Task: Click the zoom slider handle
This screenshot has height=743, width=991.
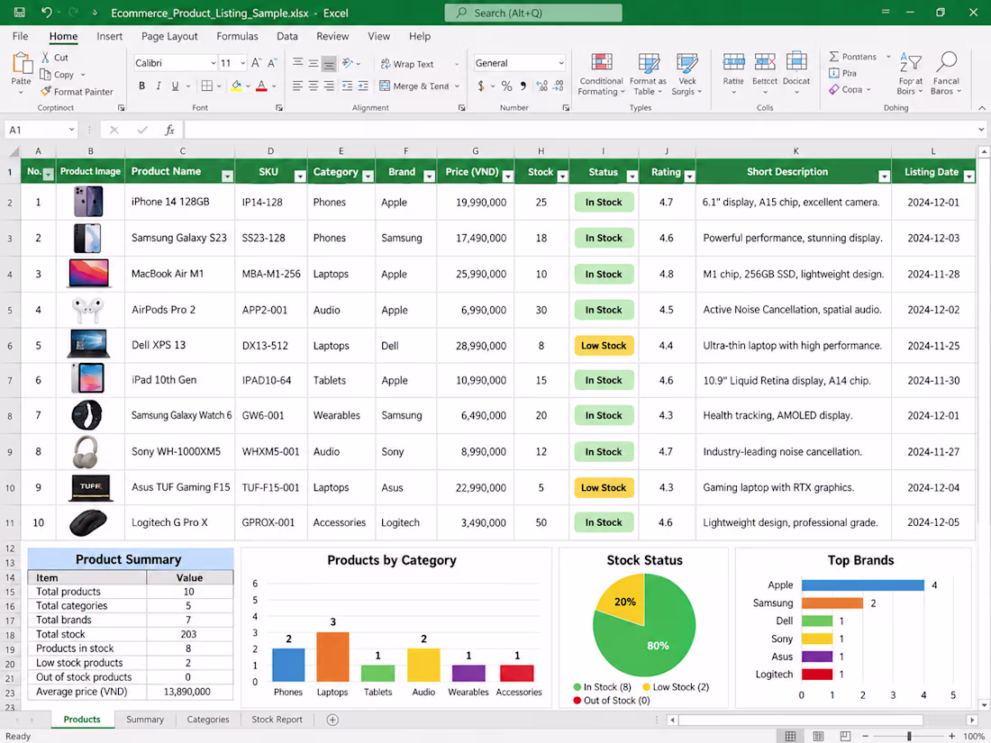Action: (x=909, y=736)
